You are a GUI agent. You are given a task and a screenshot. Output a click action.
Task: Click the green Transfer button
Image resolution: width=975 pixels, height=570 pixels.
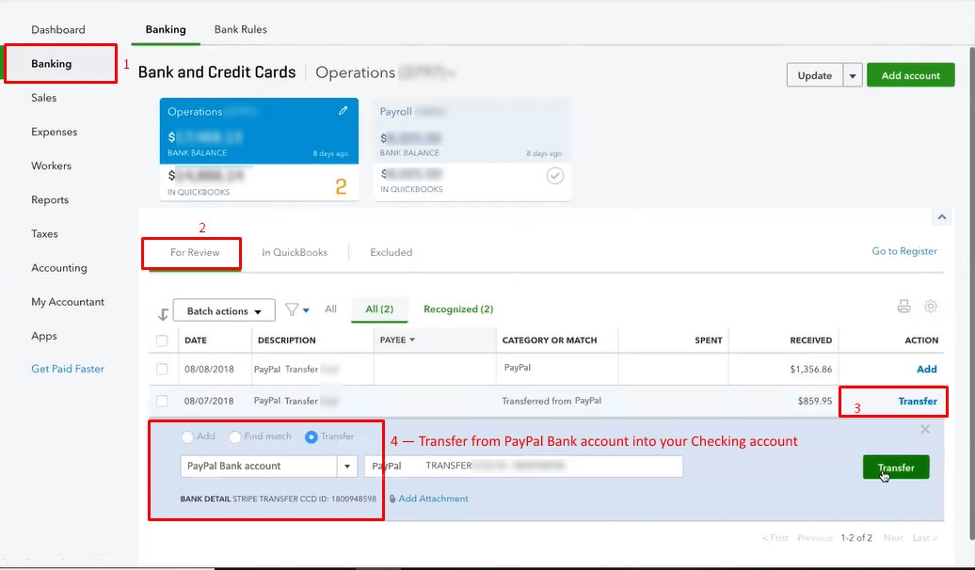point(895,467)
